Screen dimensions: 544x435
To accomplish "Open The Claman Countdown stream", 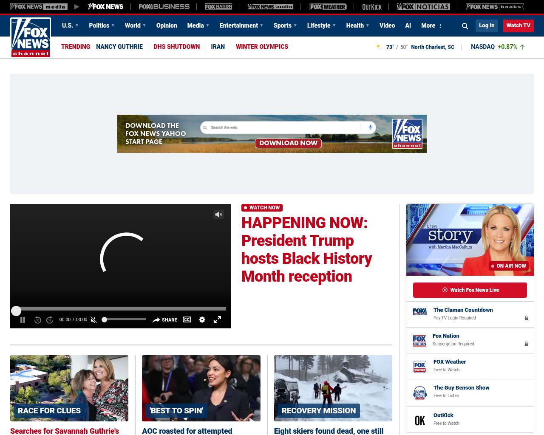I will [x=470, y=314].
